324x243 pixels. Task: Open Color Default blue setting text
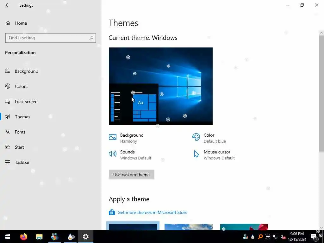click(x=215, y=138)
